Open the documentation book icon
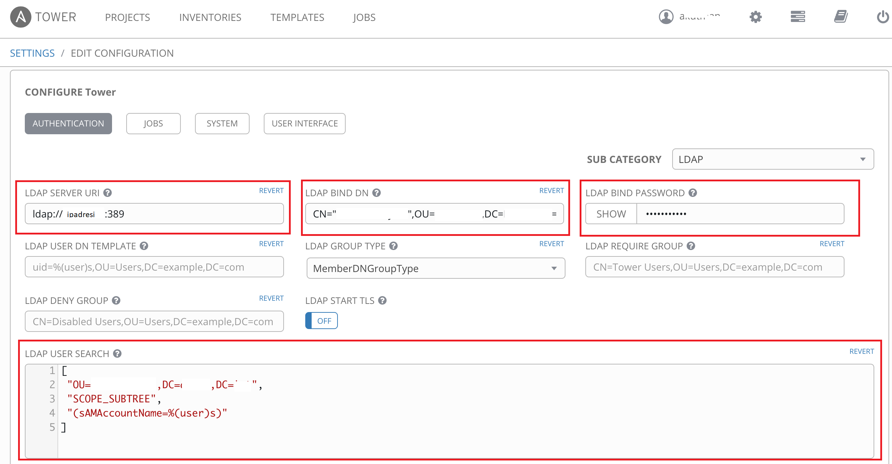892x464 pixels. pyautogui.click(x=841, y=17)
